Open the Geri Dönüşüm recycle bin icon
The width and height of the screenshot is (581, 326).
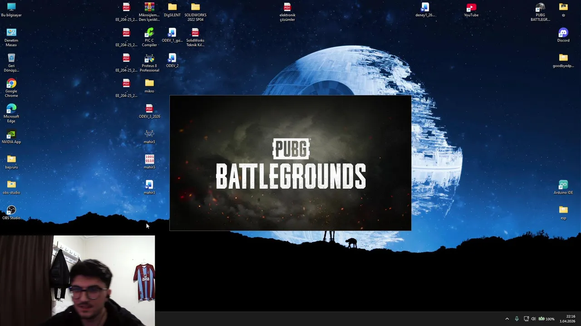[11, 62]
